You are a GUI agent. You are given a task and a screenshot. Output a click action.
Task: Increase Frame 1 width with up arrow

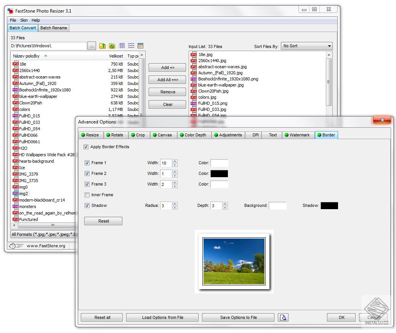175,161
